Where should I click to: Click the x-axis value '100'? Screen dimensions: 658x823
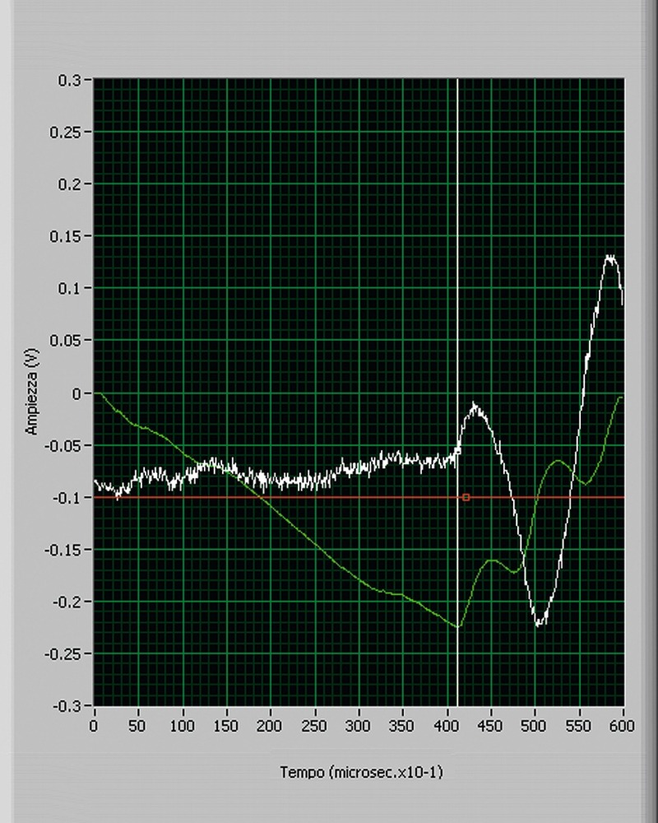pyautogui.click(x=182, y=727)
